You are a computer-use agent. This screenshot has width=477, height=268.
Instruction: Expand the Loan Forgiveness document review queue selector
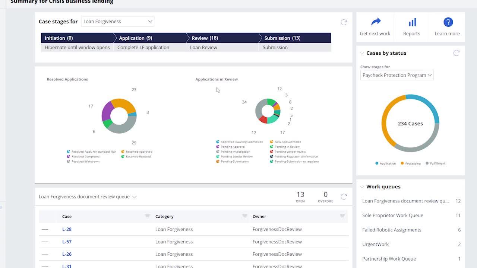pyautogui.click(x=135, y=197)
